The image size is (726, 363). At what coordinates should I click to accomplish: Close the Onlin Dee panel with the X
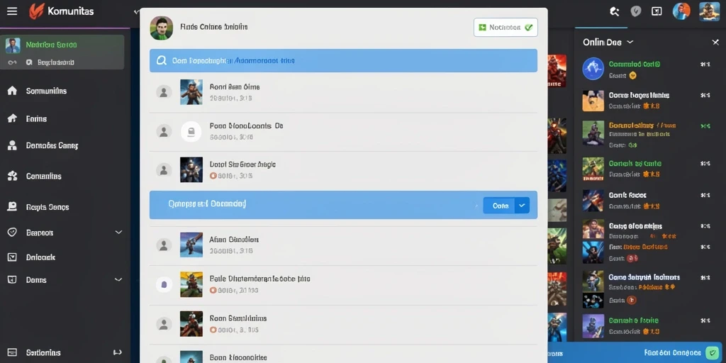point(715,42)
